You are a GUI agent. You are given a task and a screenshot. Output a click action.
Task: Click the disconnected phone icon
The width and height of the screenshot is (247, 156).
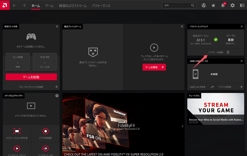[x=195, y=74]
